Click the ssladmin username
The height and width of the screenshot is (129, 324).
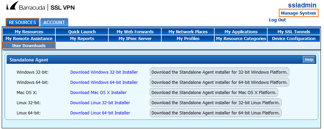click(302, 5)
